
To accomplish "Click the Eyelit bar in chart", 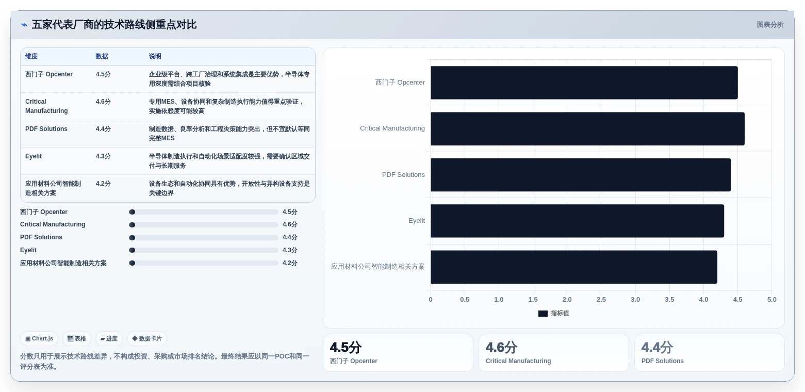I will coord(578,221).
